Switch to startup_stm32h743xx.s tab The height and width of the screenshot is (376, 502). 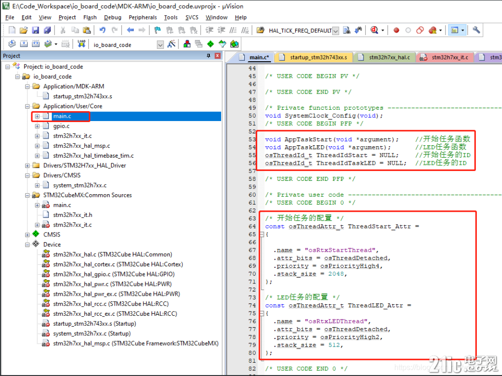[314, 57]
